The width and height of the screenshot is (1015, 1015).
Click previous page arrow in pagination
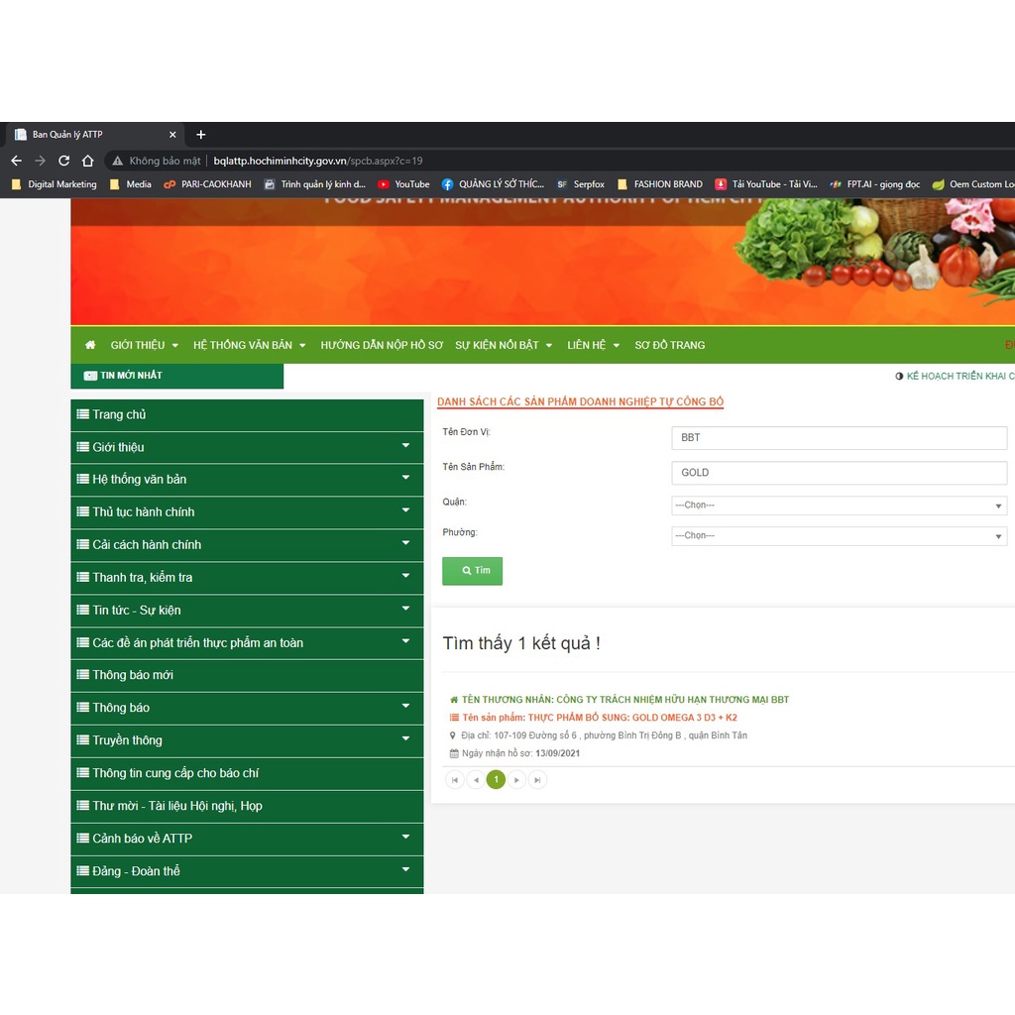point(476,780)
